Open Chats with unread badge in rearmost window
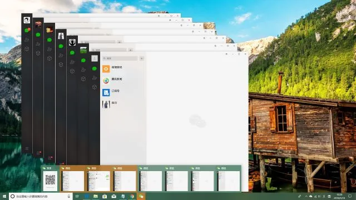356x200 pixels. pos(27,30)
